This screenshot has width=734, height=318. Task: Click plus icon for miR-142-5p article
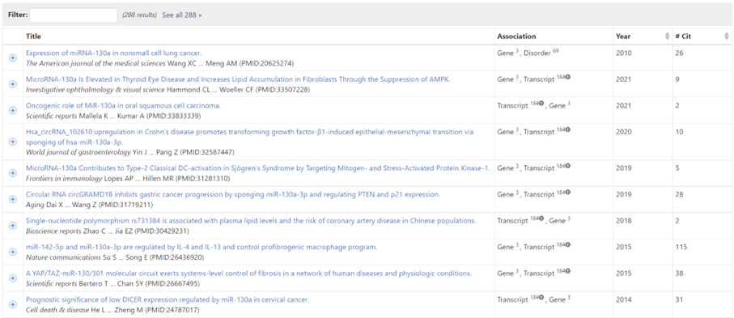click(13, 252)
